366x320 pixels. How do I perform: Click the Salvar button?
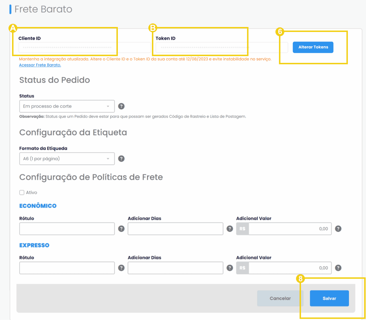point(329,298)
